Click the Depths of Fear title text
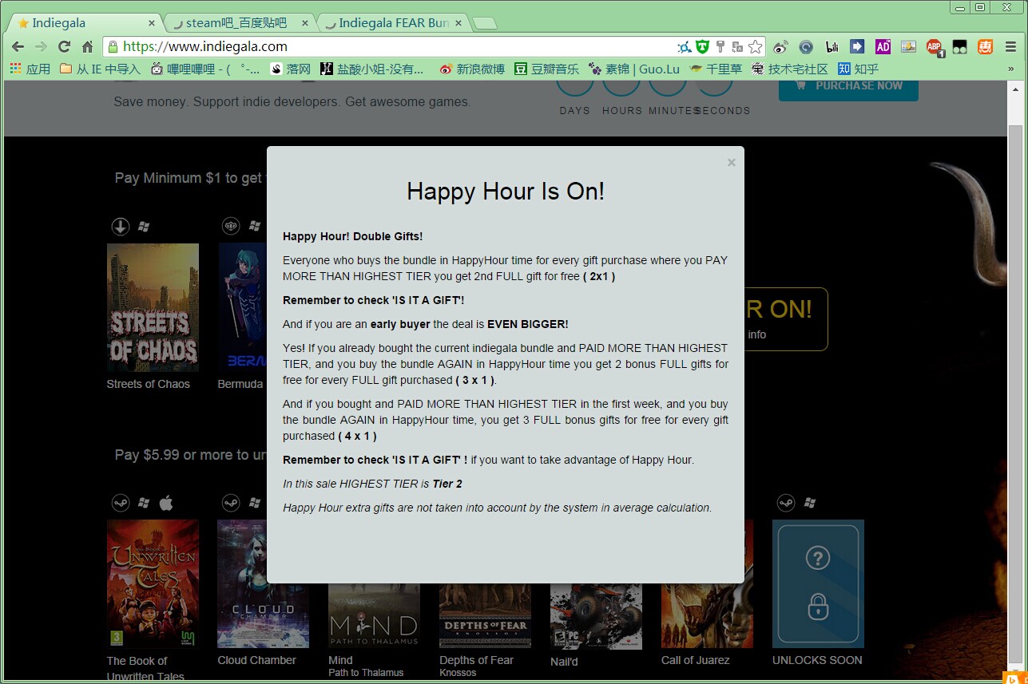The width and height of the screenshot is (1028, 684). (476, 660)
